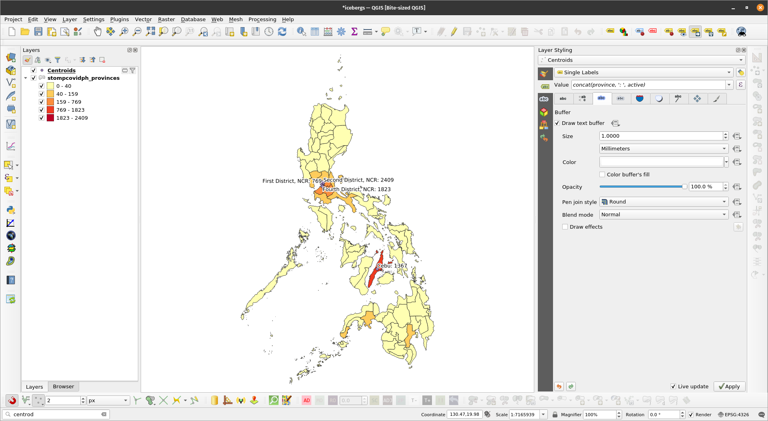
Task: Switch to the Browser tab
Action: pyautogui.click(x=63, y=386)
